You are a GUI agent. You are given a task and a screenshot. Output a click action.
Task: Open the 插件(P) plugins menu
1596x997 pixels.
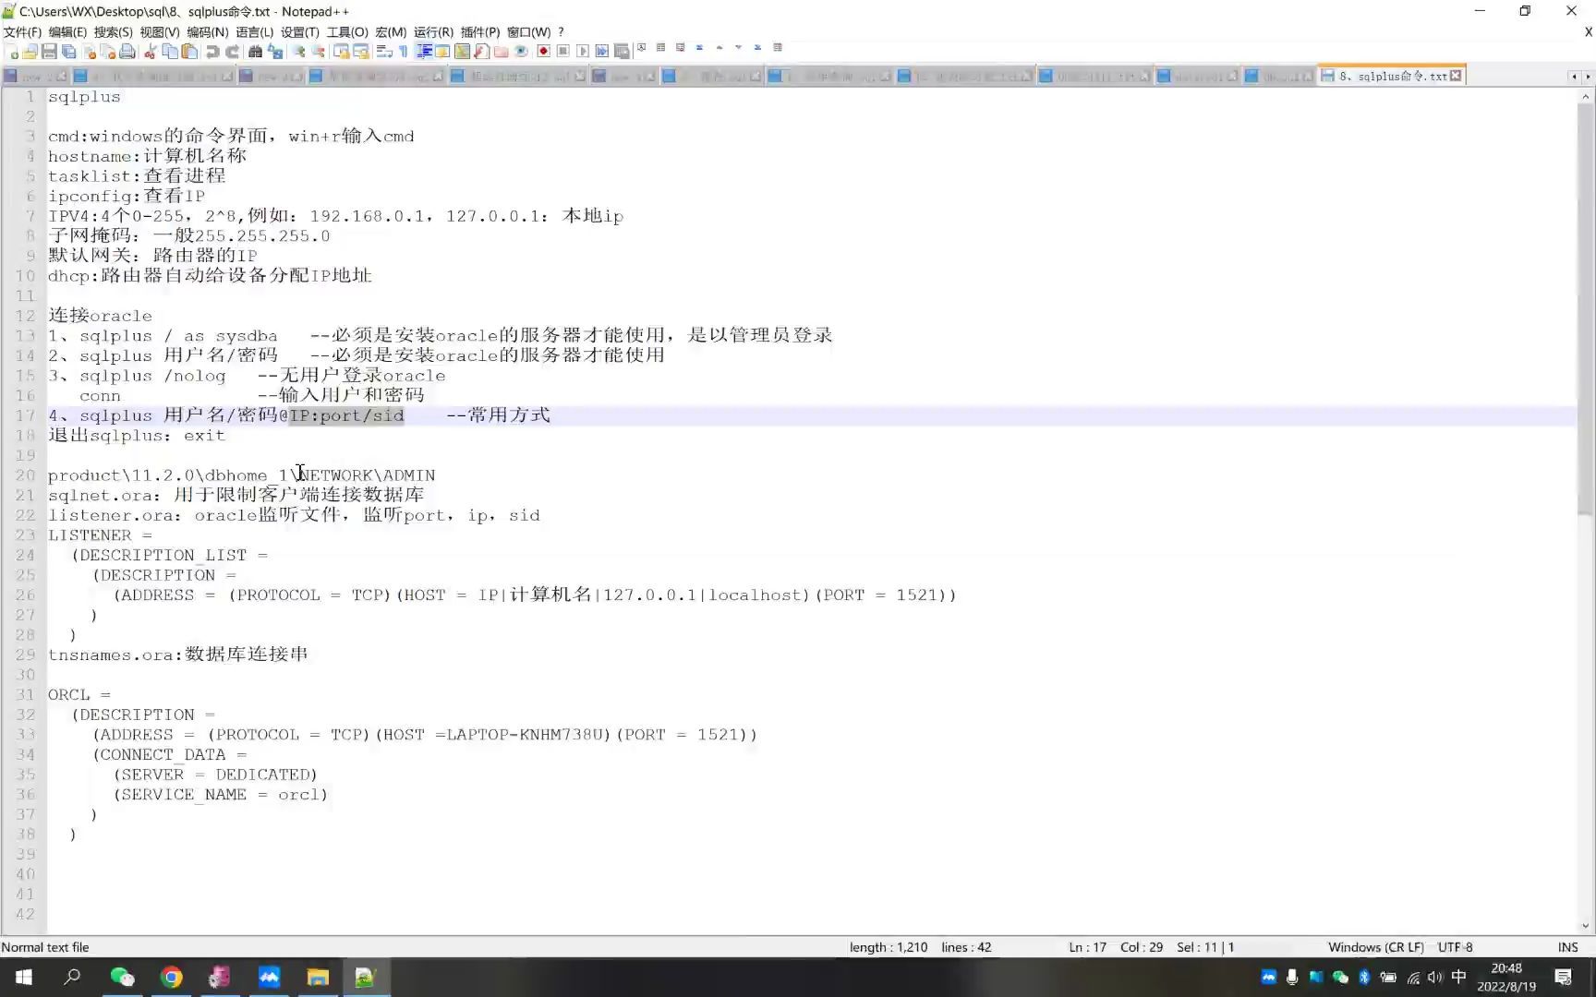click(x=479, y=31)
